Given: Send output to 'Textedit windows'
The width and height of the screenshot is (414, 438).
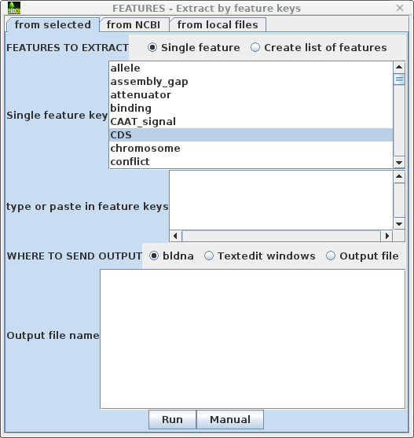Looking at the screenshot, I should (x=260, y=256).
